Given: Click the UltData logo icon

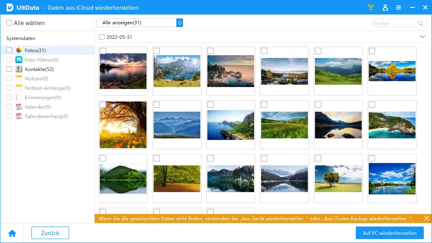Looking at the screenshot, I should click(x=10, y=7).
